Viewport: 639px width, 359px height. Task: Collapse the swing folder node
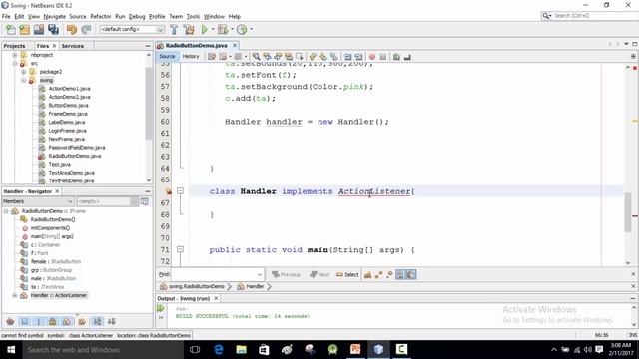(24, 80)
